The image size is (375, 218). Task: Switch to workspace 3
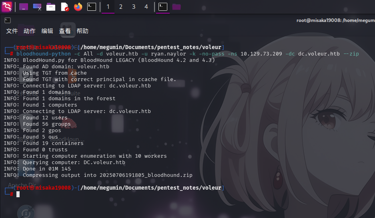[x=134, y=7]
